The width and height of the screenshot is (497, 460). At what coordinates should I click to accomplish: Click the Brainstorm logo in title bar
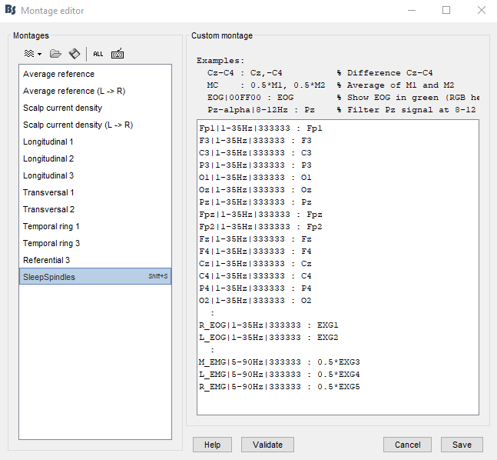(x=11, y=11)
